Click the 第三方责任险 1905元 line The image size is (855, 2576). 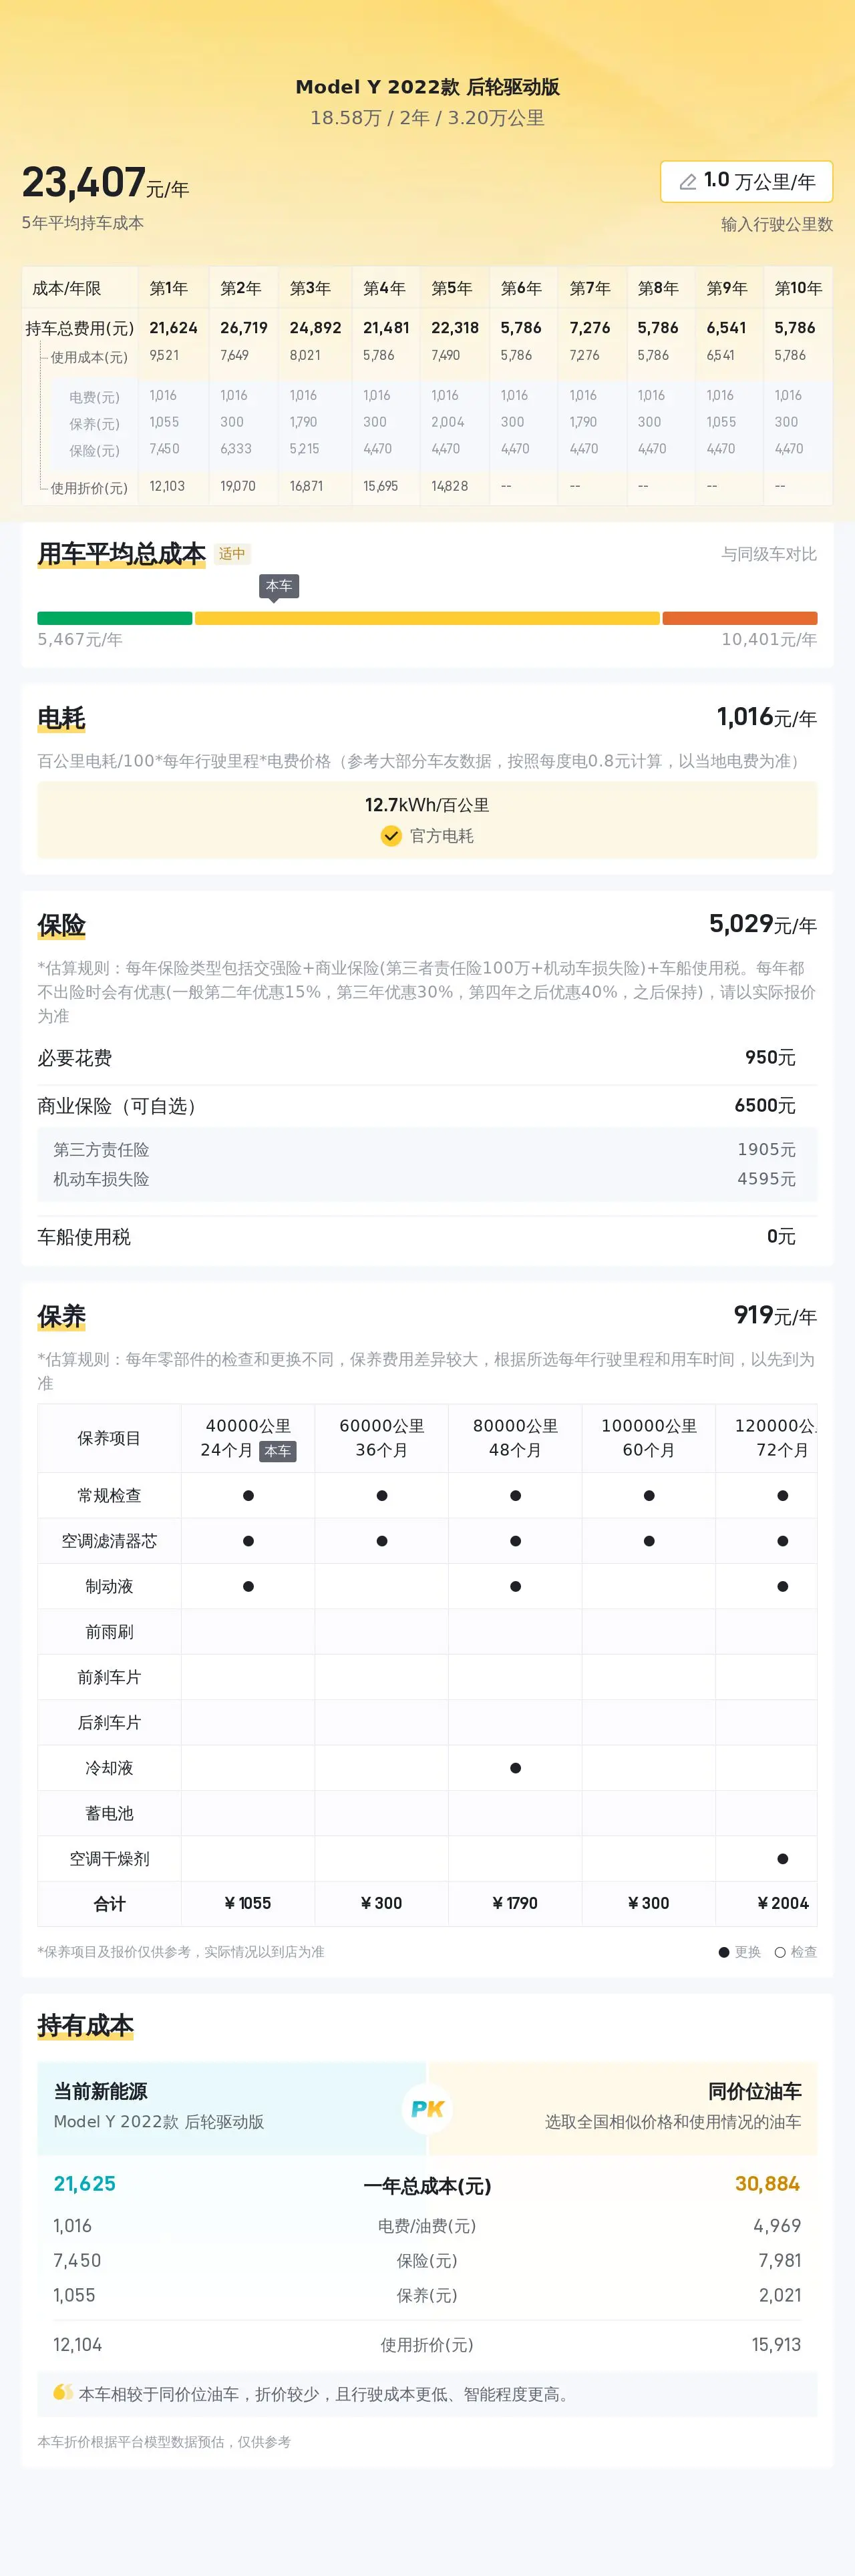click(x=427, y=1150)
